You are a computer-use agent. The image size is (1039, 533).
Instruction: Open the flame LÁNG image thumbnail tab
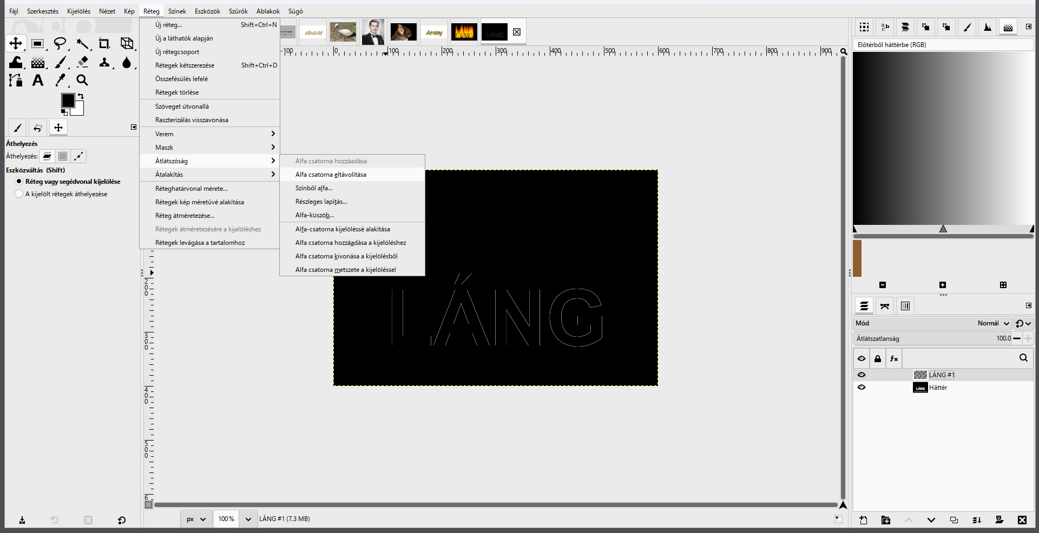pyautogui.click(x=464, y=32)
